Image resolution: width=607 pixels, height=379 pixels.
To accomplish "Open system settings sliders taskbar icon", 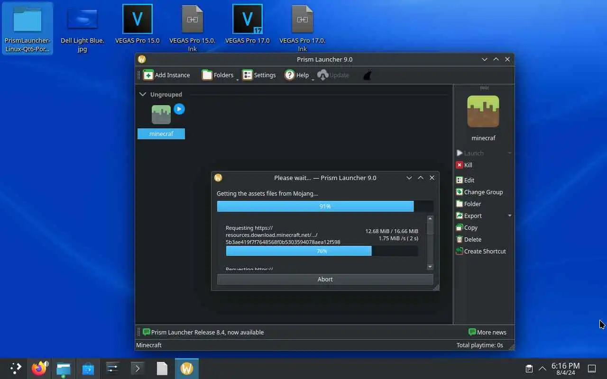I will [x=113, y=368].
